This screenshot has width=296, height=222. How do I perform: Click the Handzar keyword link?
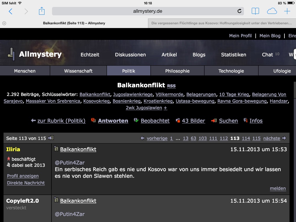pyautogui.click(x=279, y=101)
